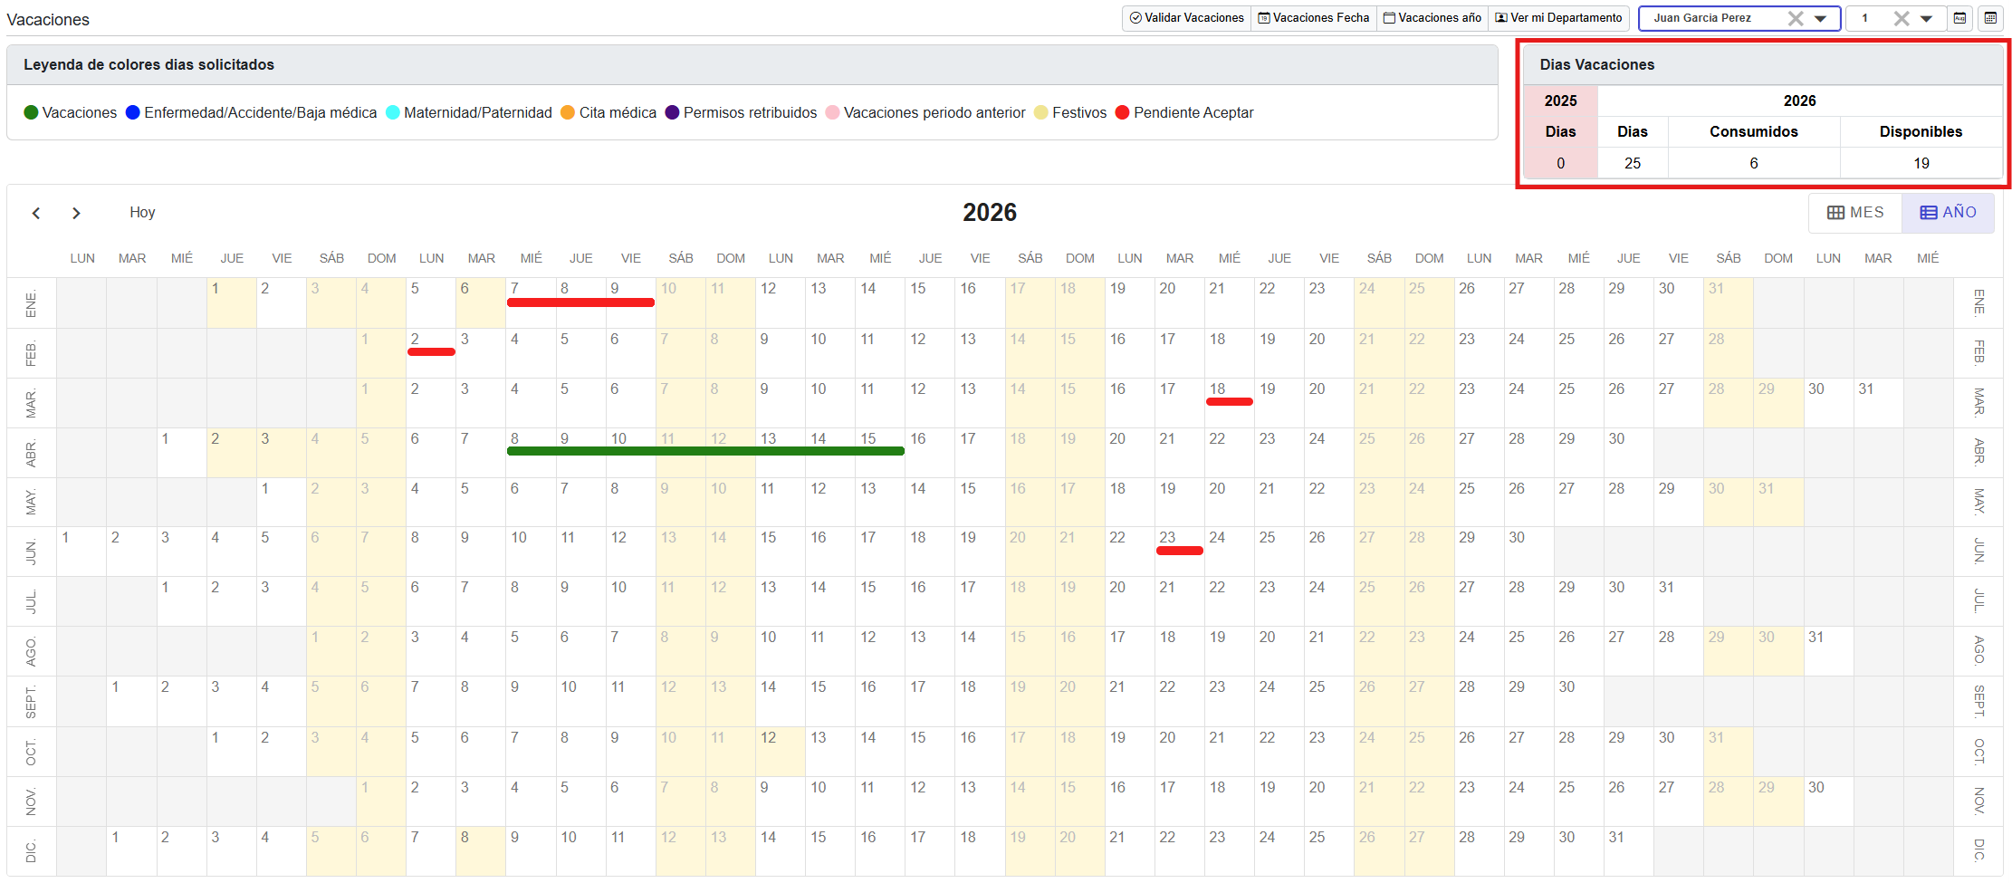Image resolution: width=2012 pixels, height=883 pixels.
Task: Click the Hoy button
Action: coord(142,213)
